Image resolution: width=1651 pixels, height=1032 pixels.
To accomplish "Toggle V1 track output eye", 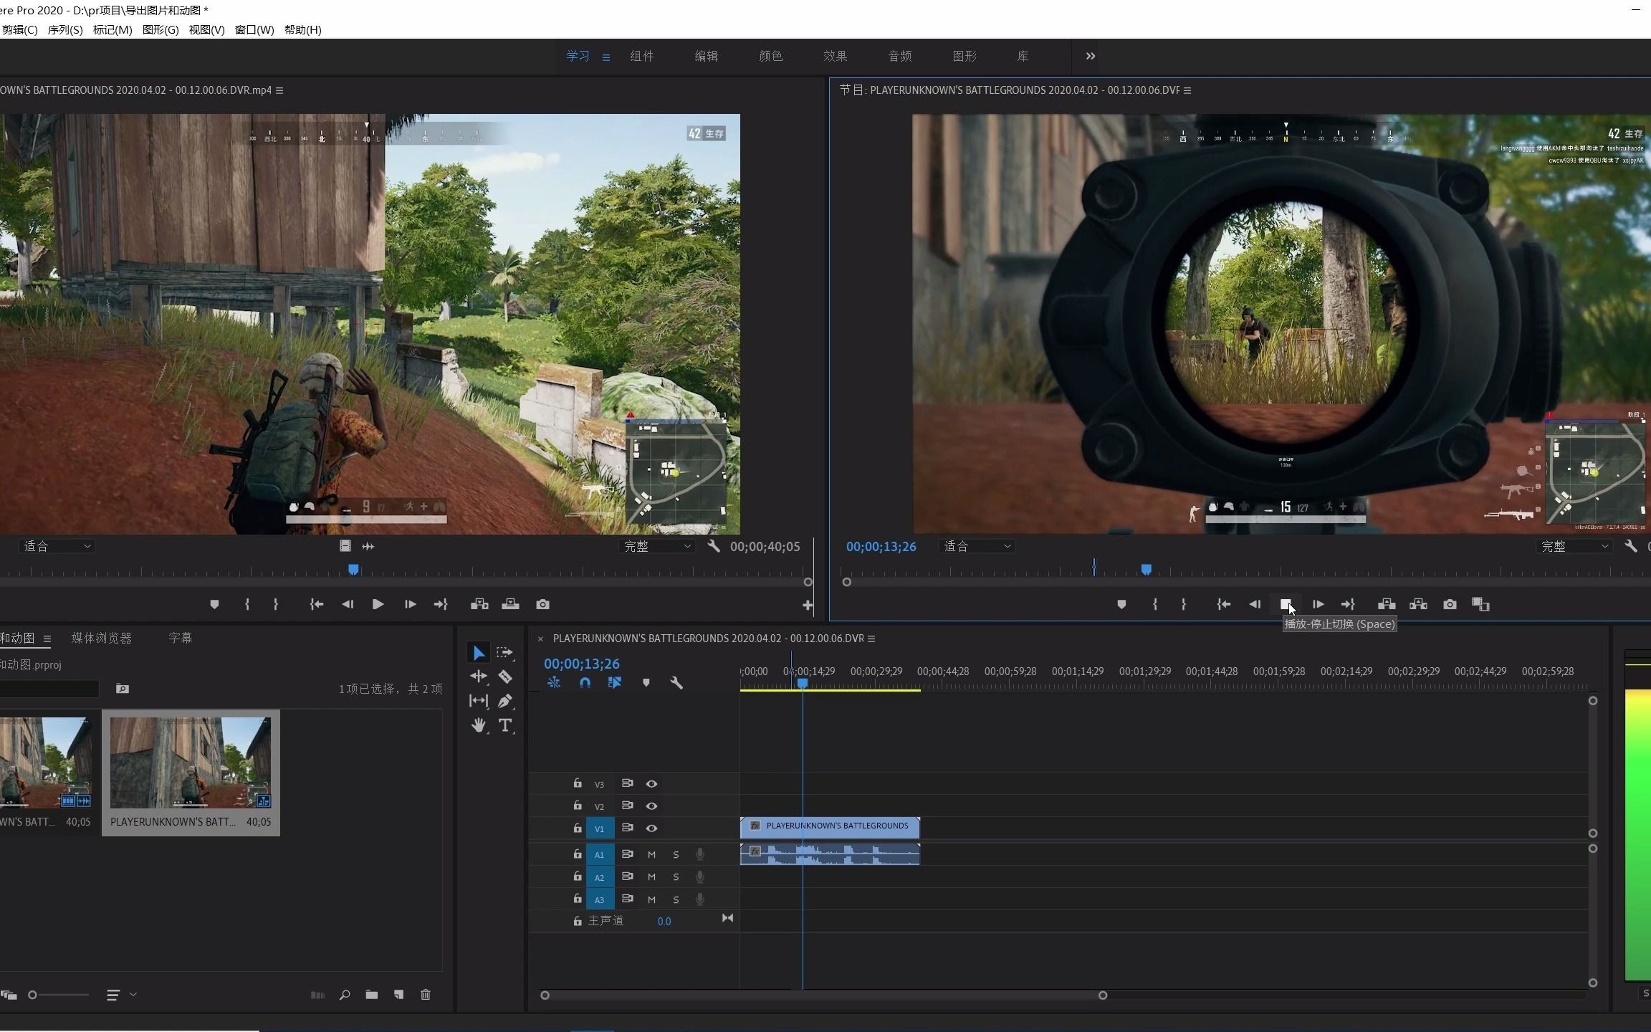I will tap(651, 828).
